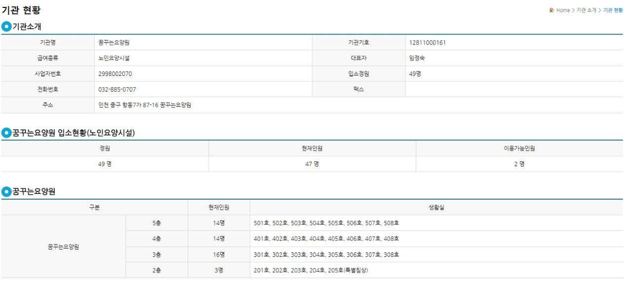Click the empty 팩스 value cell

point(514,90)
